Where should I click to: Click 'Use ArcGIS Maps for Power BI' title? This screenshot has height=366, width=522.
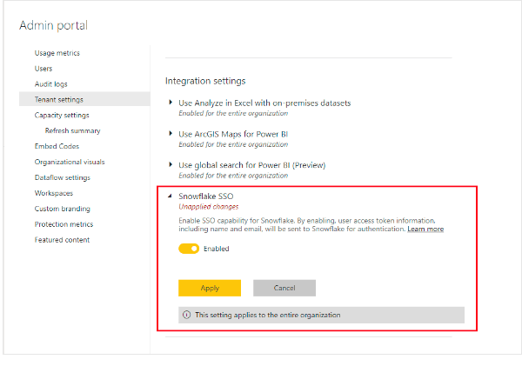233,134
